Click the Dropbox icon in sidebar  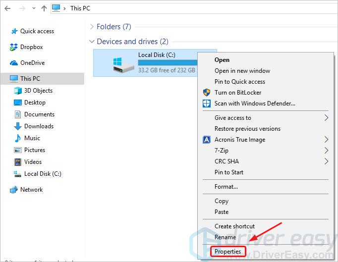click(13, 47)
